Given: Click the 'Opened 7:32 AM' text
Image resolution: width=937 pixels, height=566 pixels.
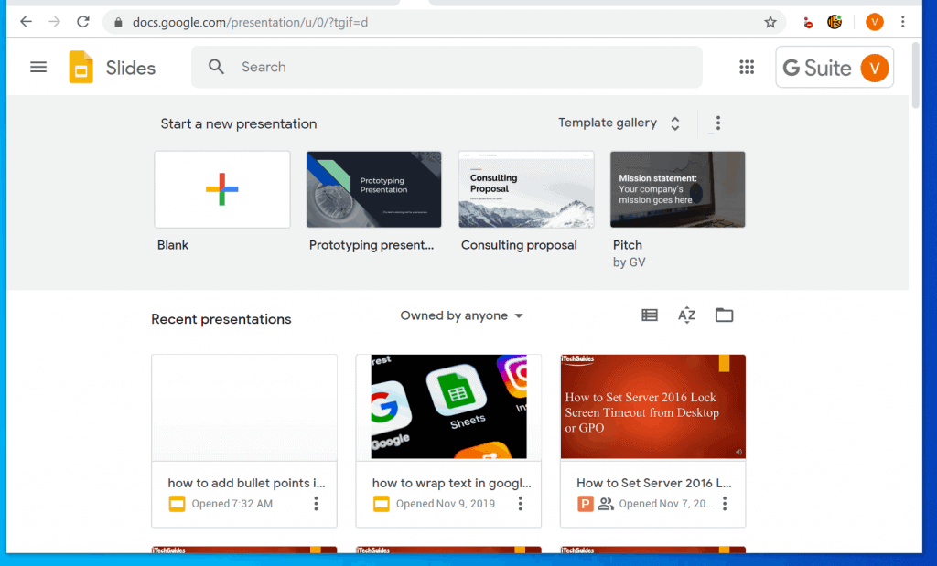Looking at the screenshot, I should (232, 504).
